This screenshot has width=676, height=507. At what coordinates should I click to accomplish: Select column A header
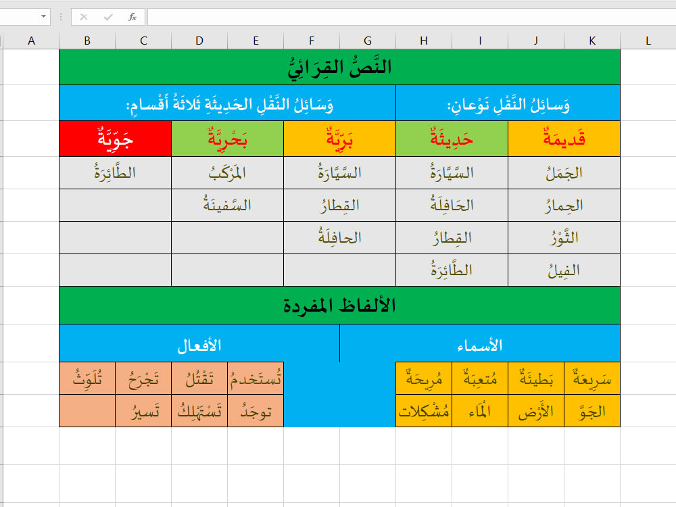point(31,41)
